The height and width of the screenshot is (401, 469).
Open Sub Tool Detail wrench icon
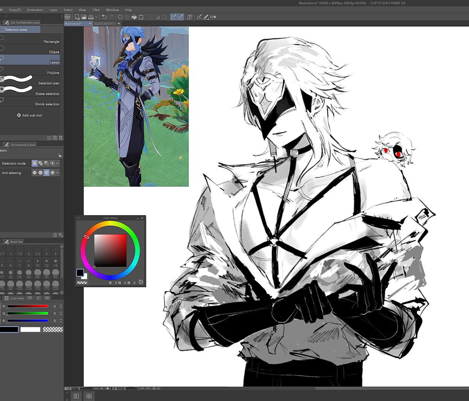61,235
